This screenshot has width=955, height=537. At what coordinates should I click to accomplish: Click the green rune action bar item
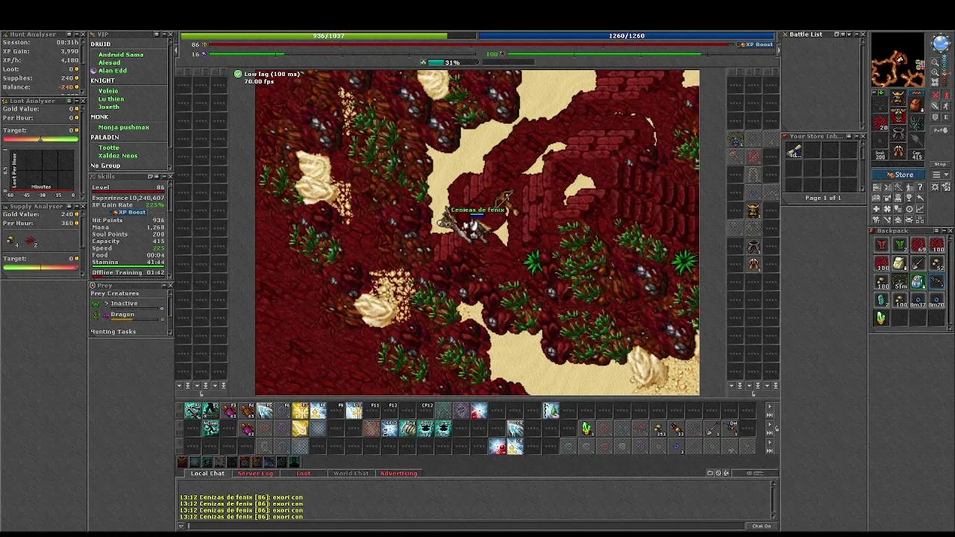click(x=586, y=428)
